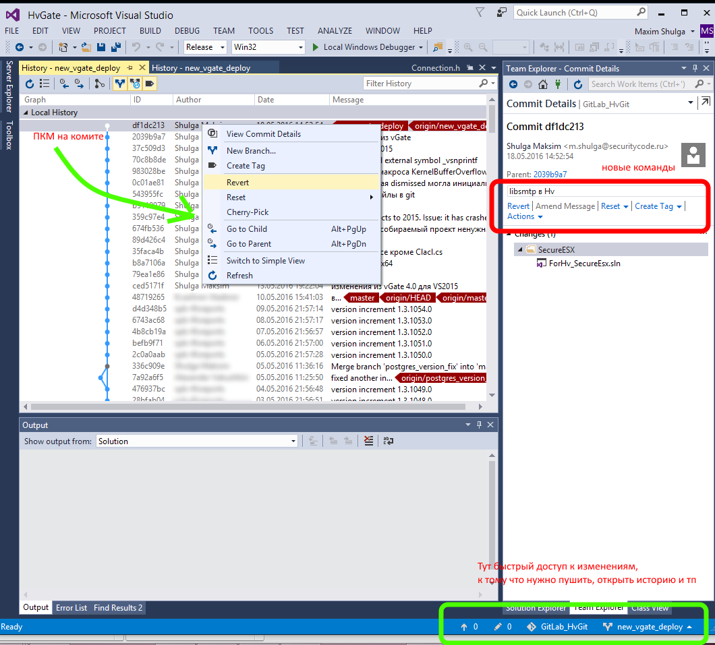715x645 pixels.
Task: Collapse the Local History group
Action: point(26,113)
